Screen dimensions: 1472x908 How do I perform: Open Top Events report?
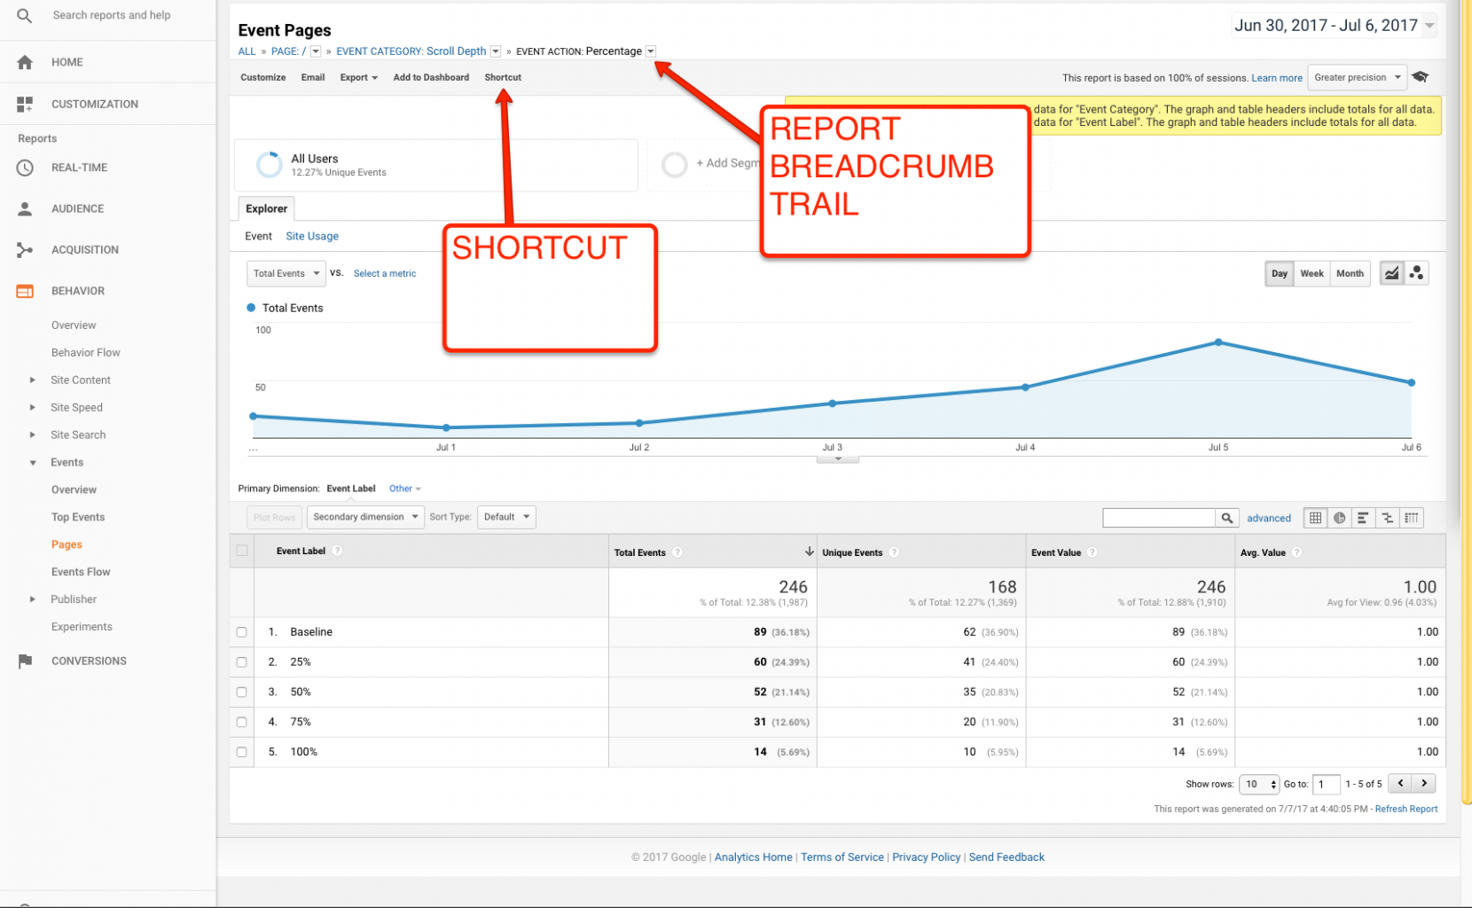78,517
